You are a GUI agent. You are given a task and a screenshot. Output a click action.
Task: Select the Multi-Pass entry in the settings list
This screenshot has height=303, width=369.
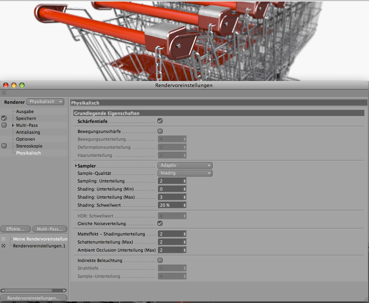tap(27, 125)
